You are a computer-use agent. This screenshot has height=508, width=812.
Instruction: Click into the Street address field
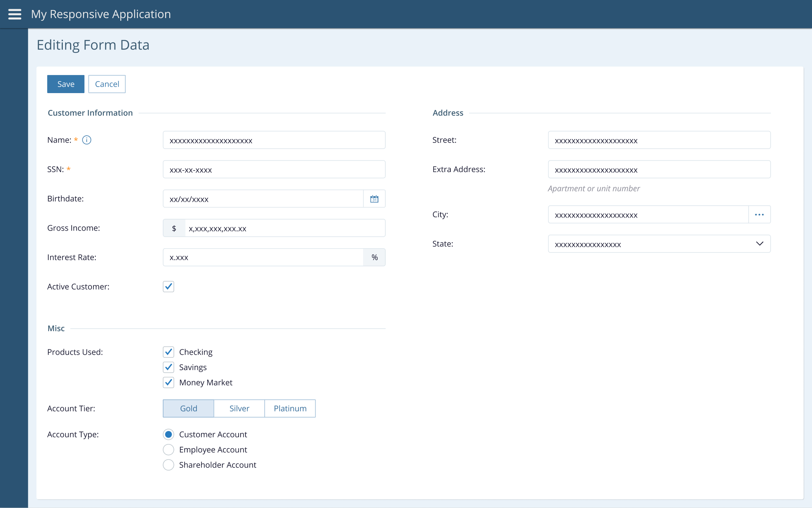[x=659, y=140]
